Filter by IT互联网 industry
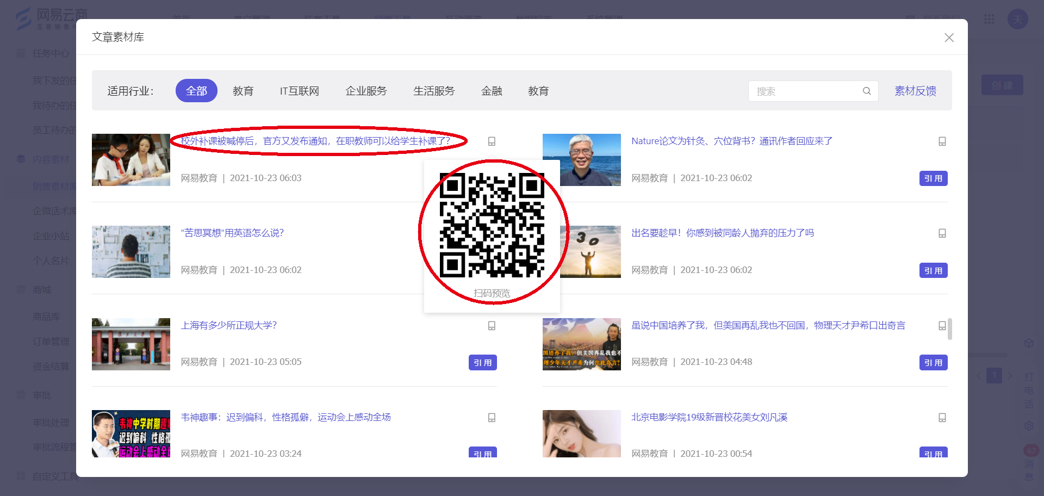Screen dimensions: 1044x496 (x=300, y=91)
